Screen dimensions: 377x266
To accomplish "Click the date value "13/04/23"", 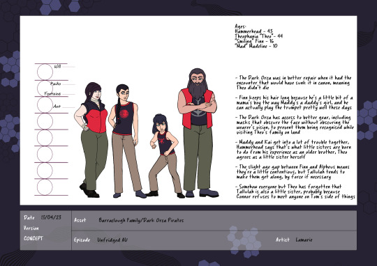I will (51, 217).
